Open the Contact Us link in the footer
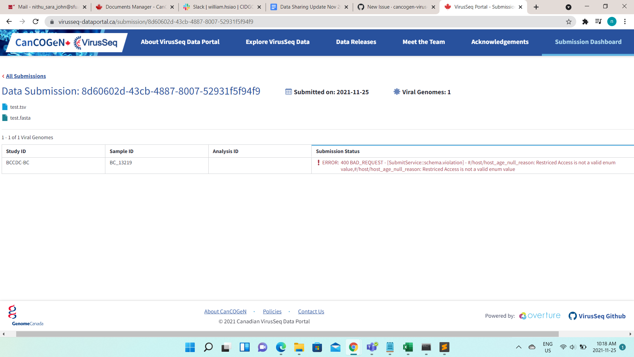The width and height of the screenshot is (634, 357). 311,311
